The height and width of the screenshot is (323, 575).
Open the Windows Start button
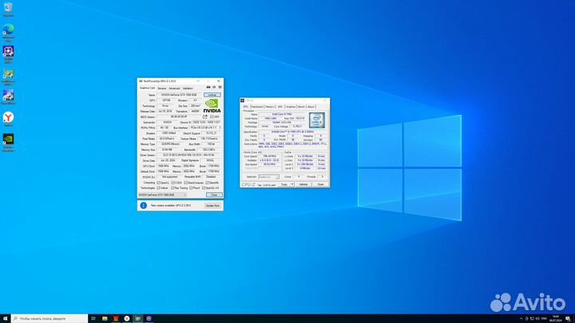coord(5,318)
